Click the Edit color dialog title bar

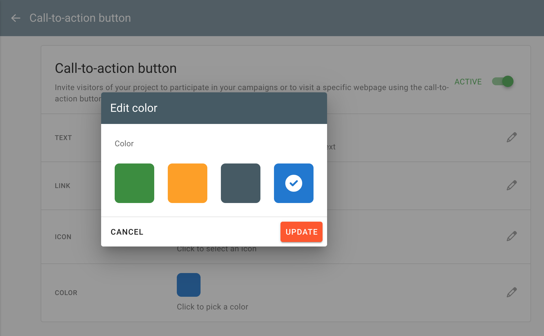click(x=214, y=108)
